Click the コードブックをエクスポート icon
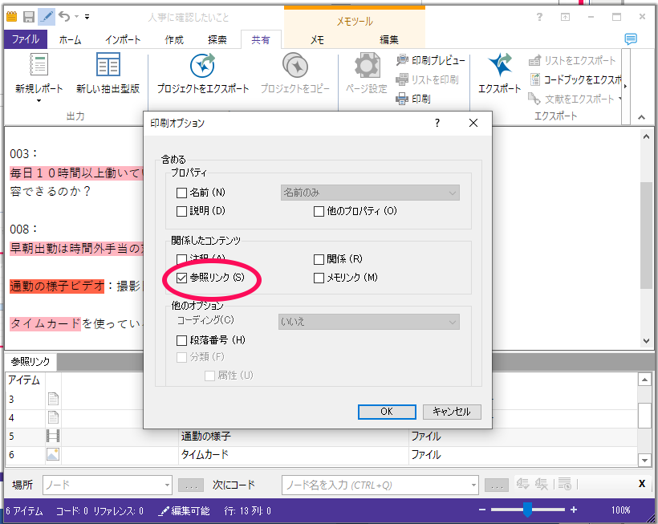Viewport: 658px width, 524px height. click(536, 79)
